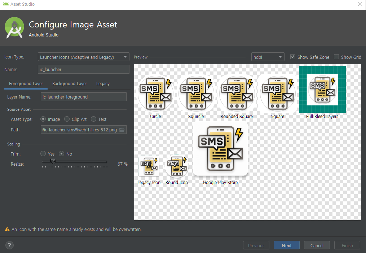
Task: Click the Resize slider handle
Action: coord(53,161)
